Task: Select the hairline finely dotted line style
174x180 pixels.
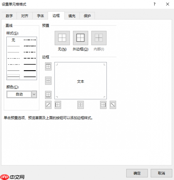Action: click(x=13, y=46)
